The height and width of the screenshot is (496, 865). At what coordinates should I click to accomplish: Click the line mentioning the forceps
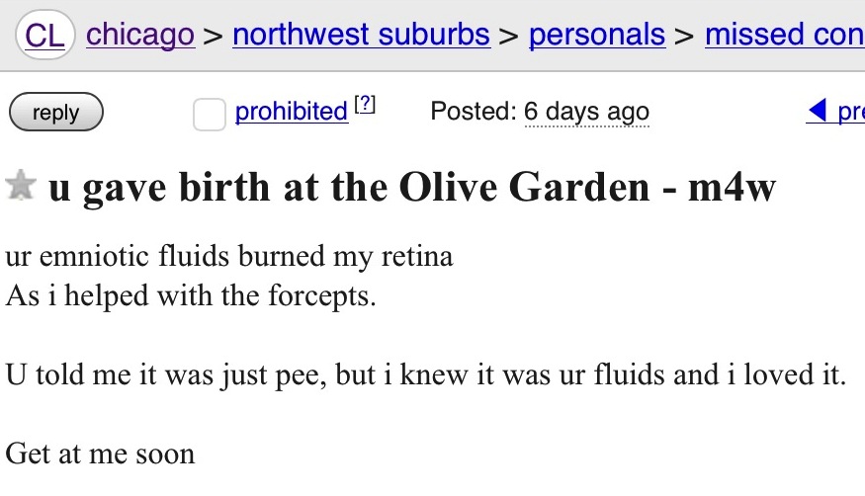(x=191, y=296)
